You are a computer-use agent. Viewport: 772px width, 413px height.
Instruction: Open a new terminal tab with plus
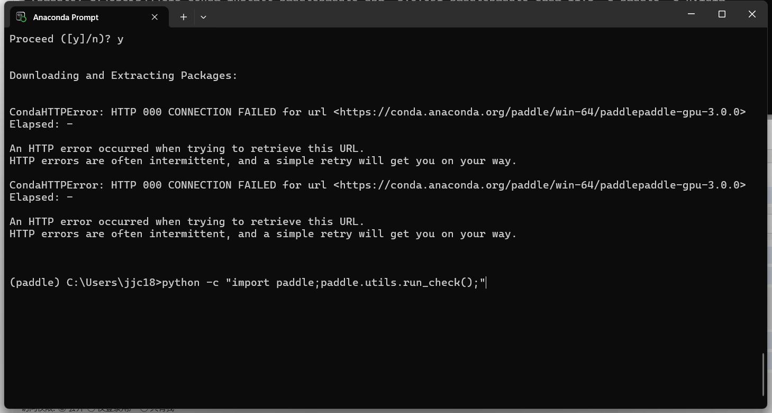coord(183,17)
